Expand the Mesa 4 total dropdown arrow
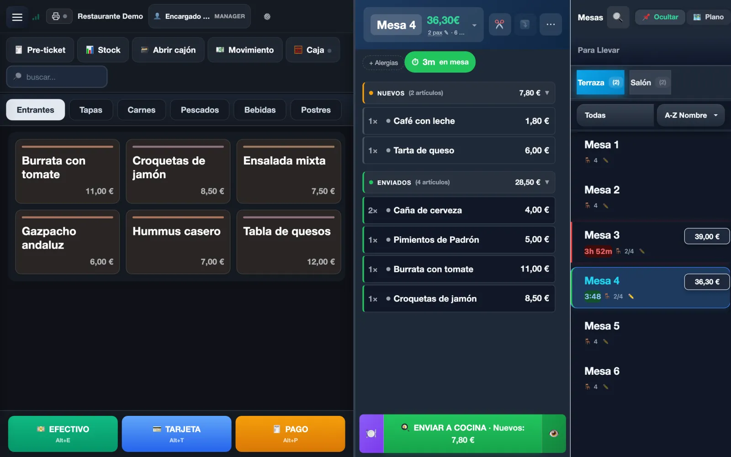The image size is (731, 457). [x=474, y=25]
